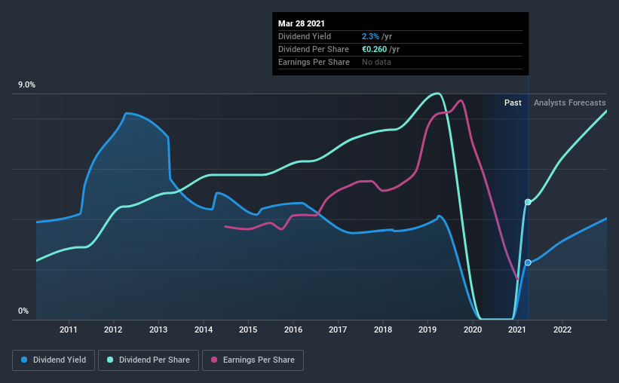The image size is (619, 383).
Task: Toggle the Earnings Per Share legend button
Action: 253,360
